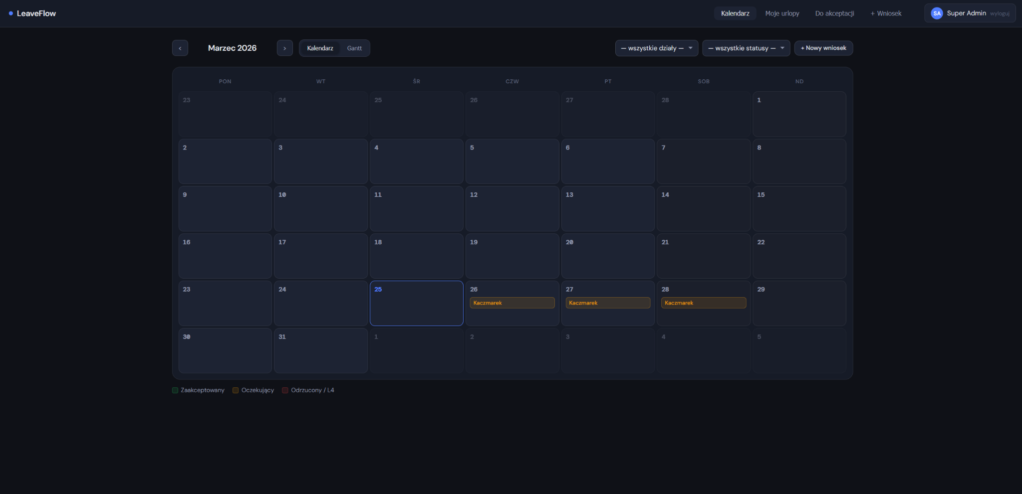
Task: Select the March 10 day cell
Action: pyautogui.click(x=321, y=208)
